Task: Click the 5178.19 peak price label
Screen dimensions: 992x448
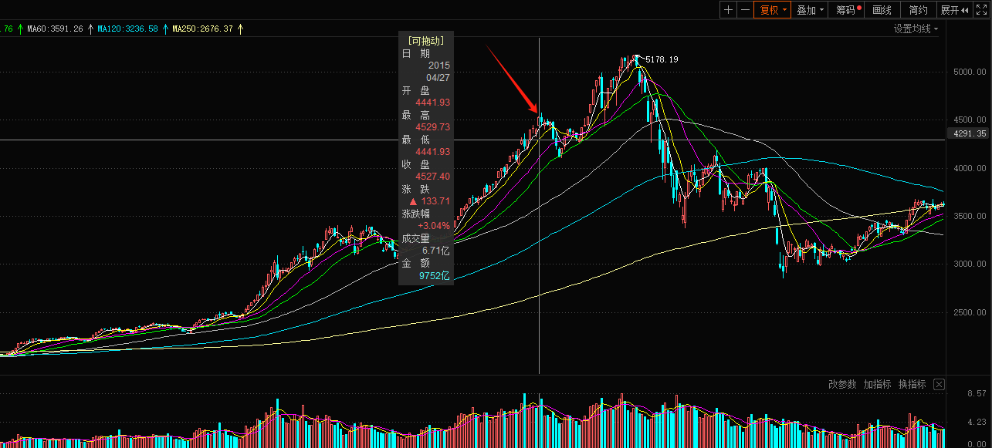Action: (x=662, y=59)
